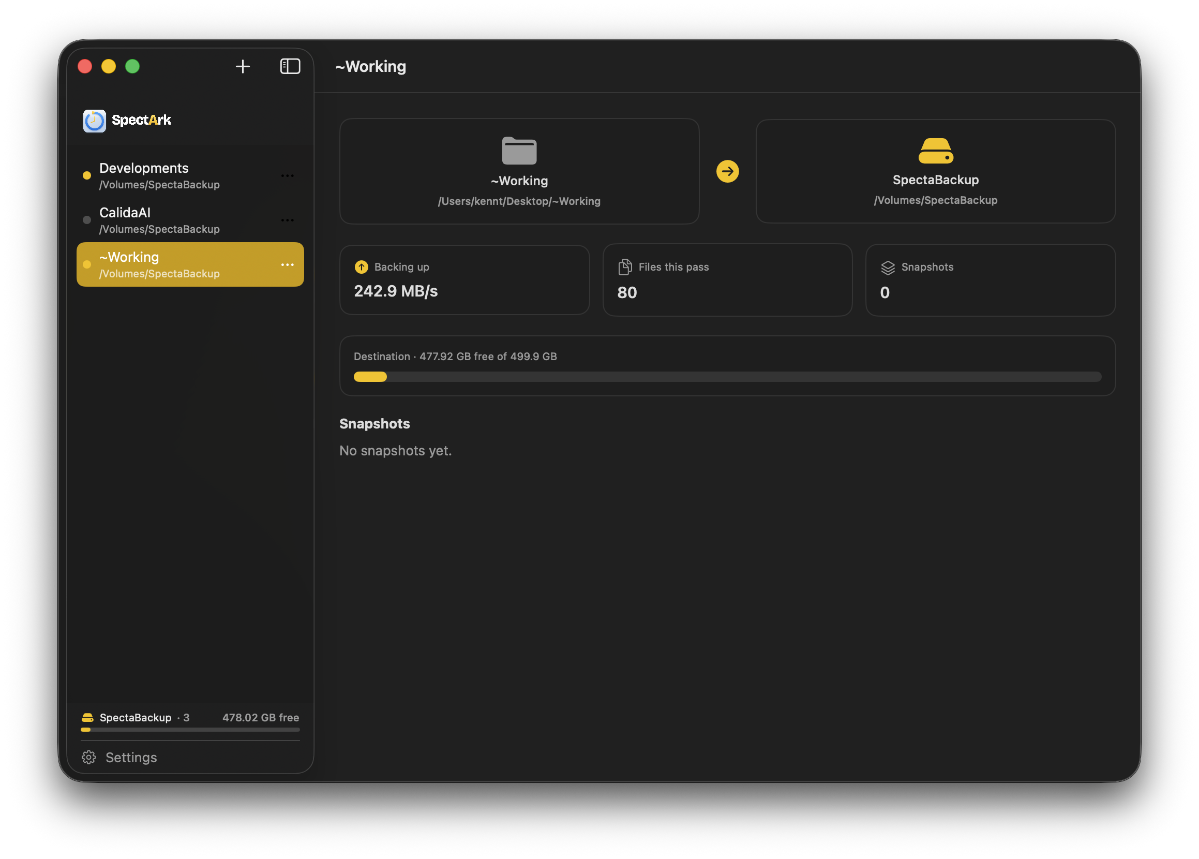Click the yellow arrow between source and destination
This screenshot has height=859, width=1199.
click(727, 171)
